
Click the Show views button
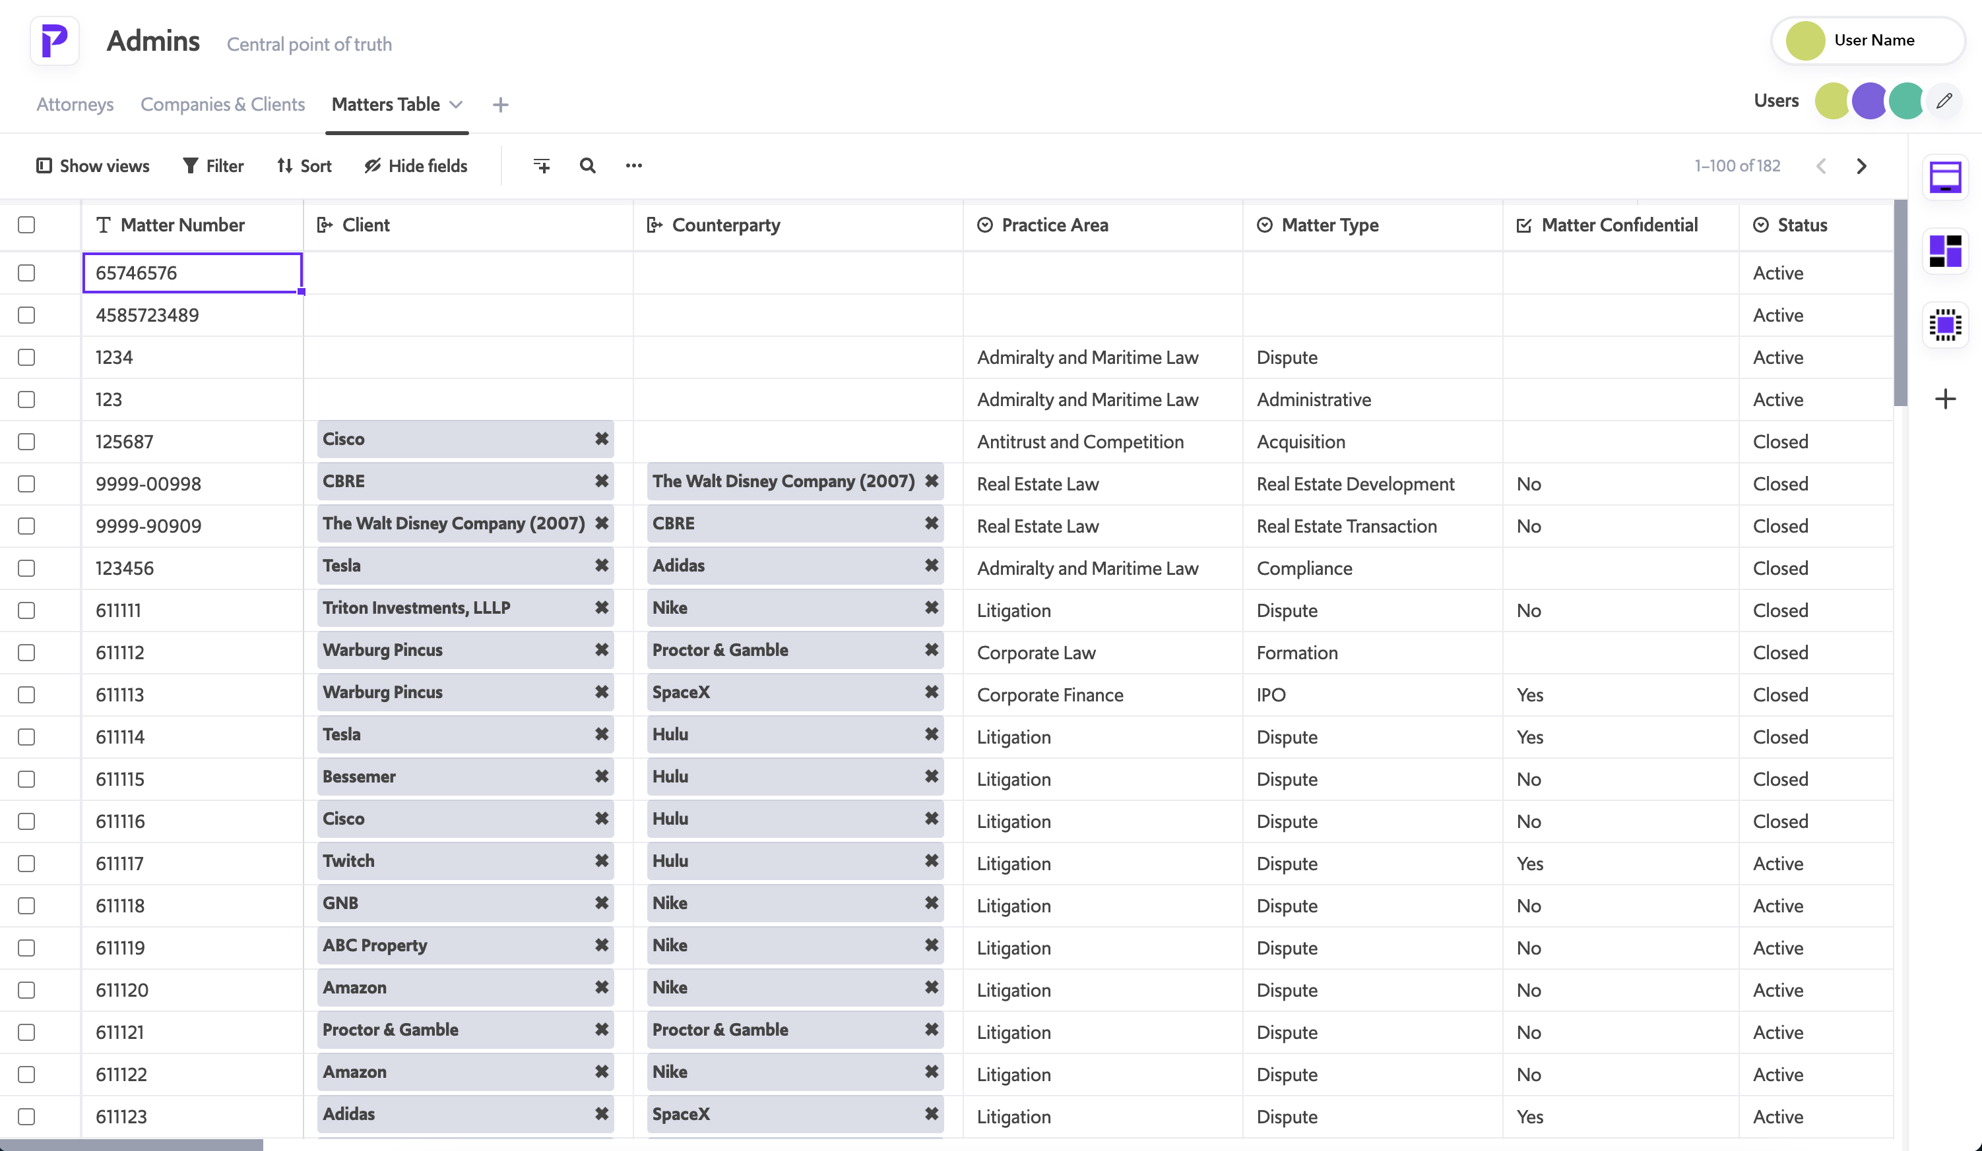[93, 165]
